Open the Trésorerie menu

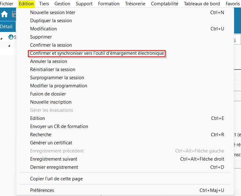pyautogui.click(x=135, y=4)
